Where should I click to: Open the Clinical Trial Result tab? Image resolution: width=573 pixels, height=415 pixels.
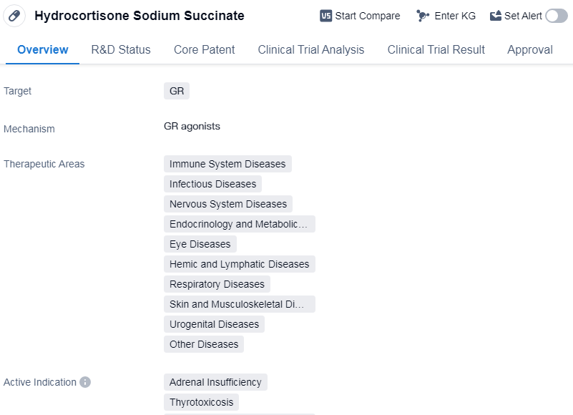pyautogui.click(x=436, y=49)
